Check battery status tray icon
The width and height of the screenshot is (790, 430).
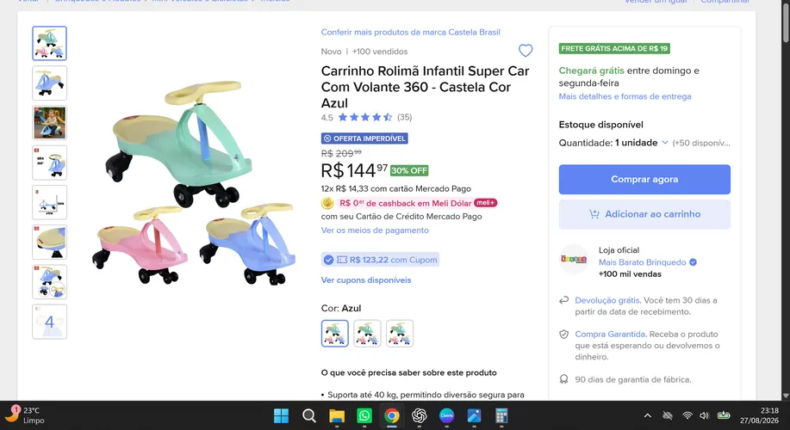(724, 415)
